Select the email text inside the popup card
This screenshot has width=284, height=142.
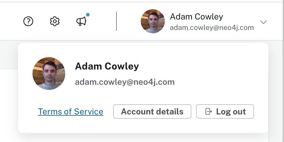coord(125,82)
